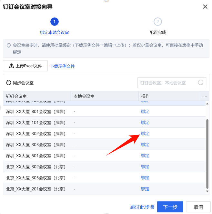Focus the meeting room search field
The image size is (212, 214).
pos(167,82)
